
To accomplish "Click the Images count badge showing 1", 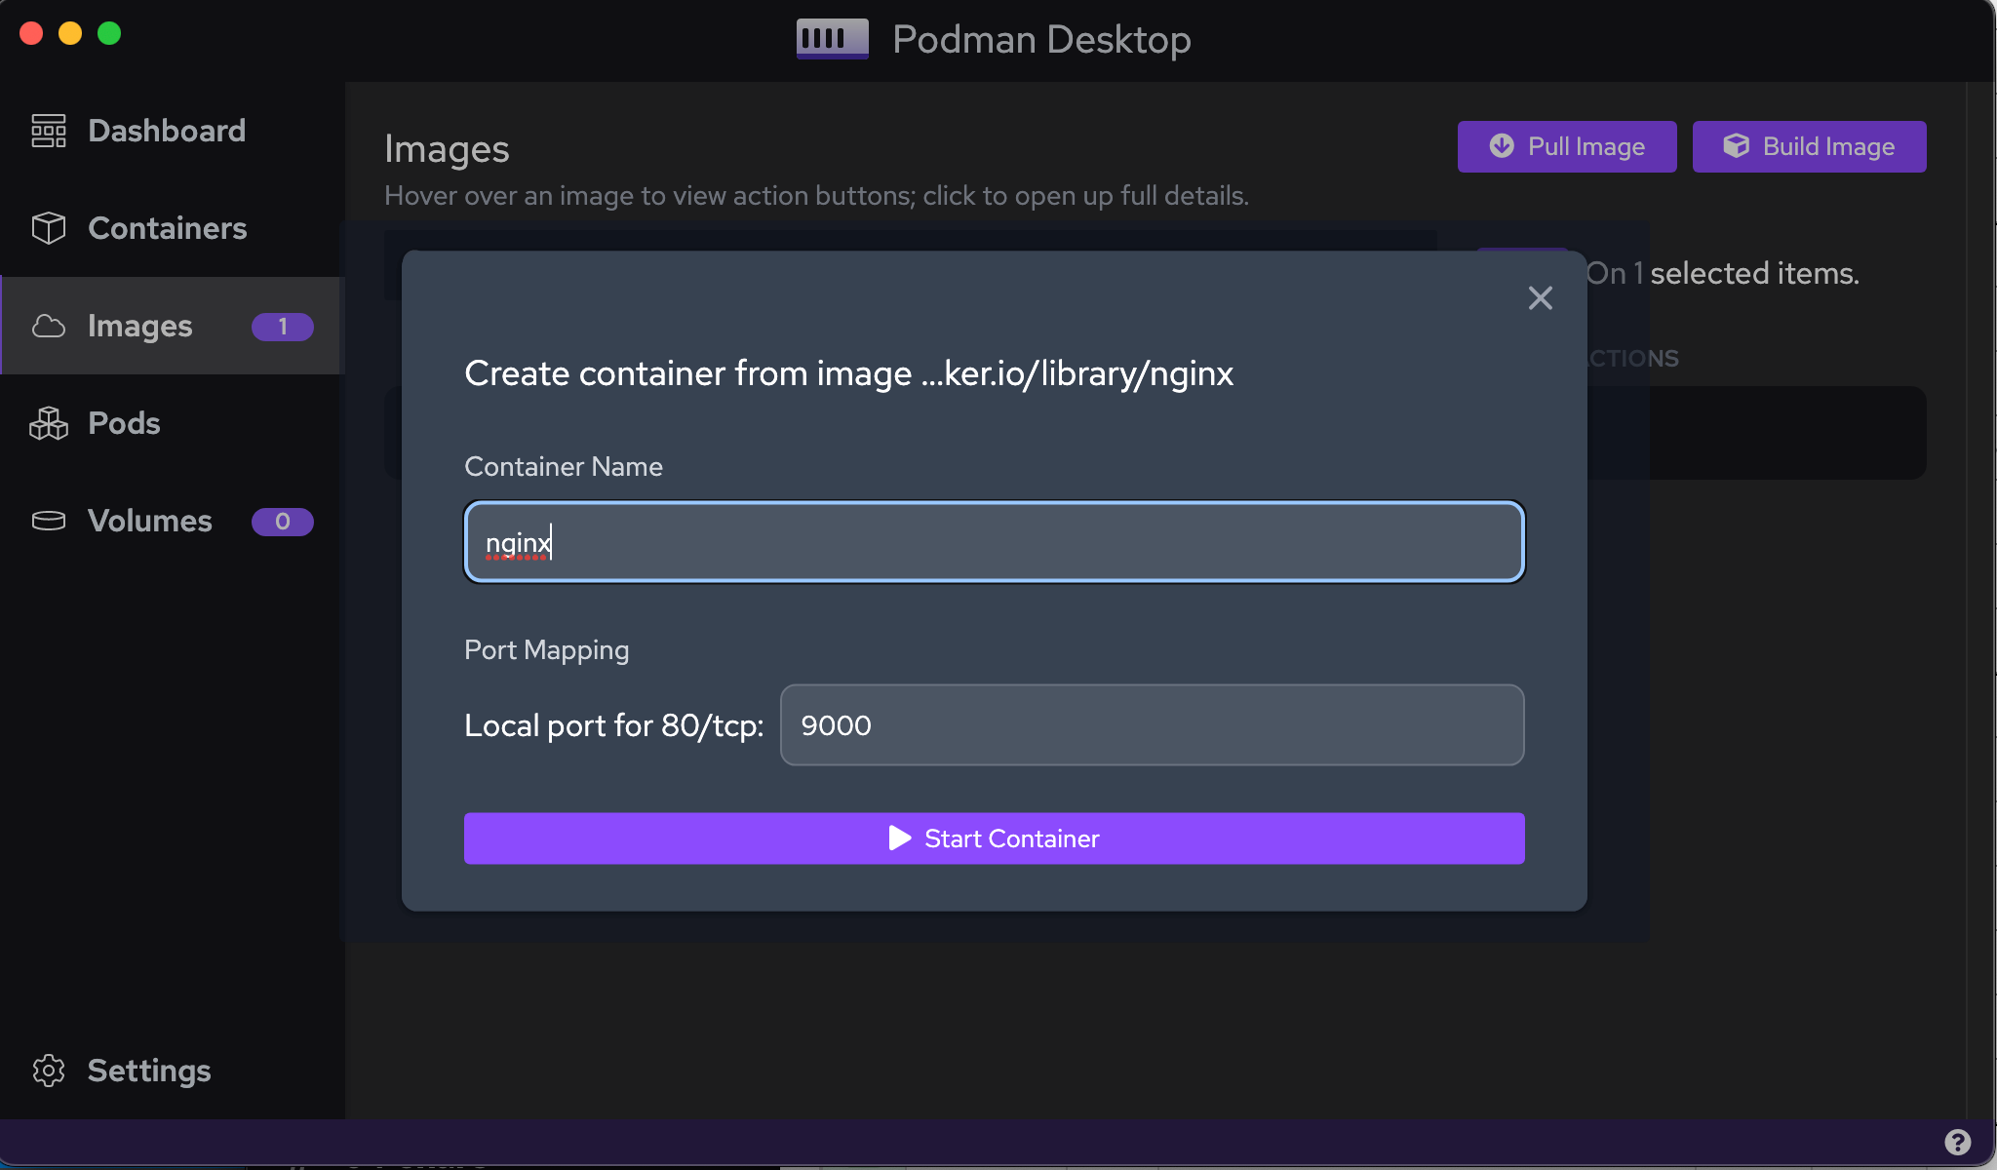I will 282,327.
